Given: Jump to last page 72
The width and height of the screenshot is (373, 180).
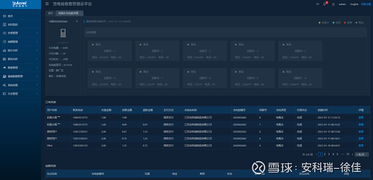Looking at the screenshot, I should (x=347, y=154).
